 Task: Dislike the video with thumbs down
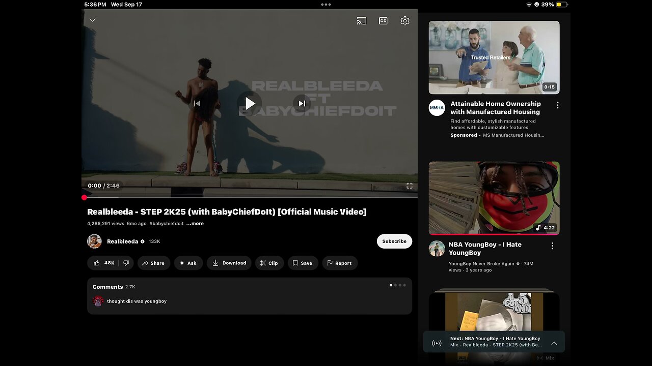point(126,263)
